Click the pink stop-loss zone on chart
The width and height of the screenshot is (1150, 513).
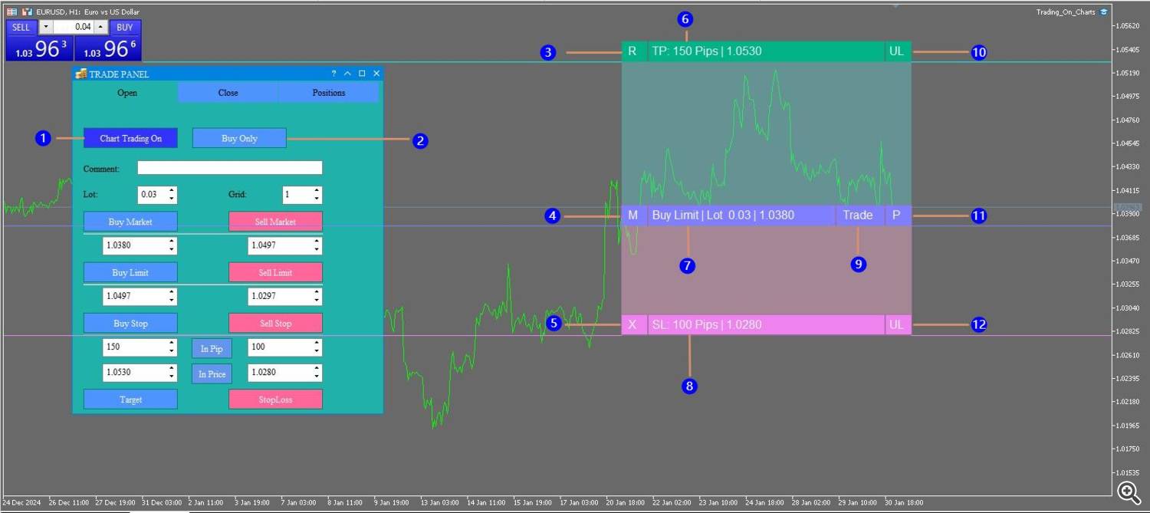(x=766, y=270)
